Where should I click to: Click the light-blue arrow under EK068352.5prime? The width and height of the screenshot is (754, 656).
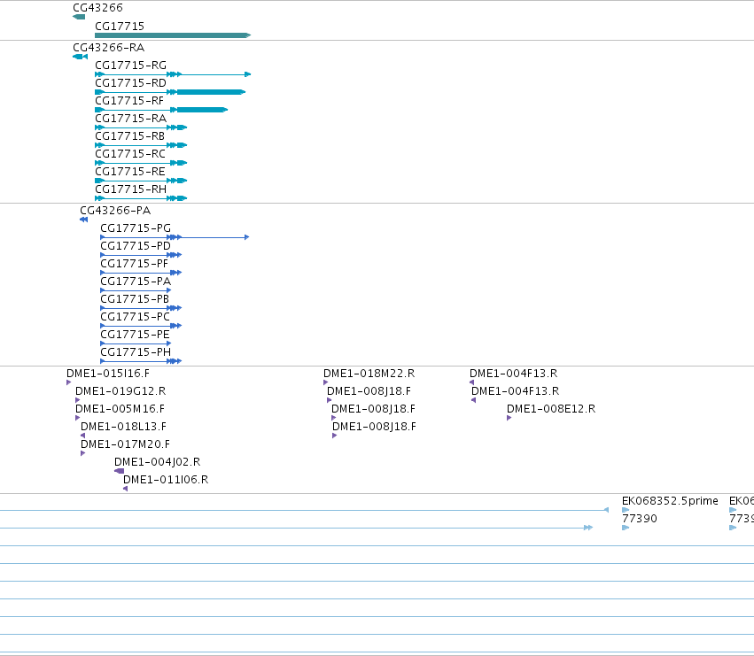click(626, 510)
